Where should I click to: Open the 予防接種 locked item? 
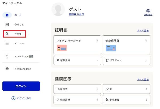pos(126,100)
